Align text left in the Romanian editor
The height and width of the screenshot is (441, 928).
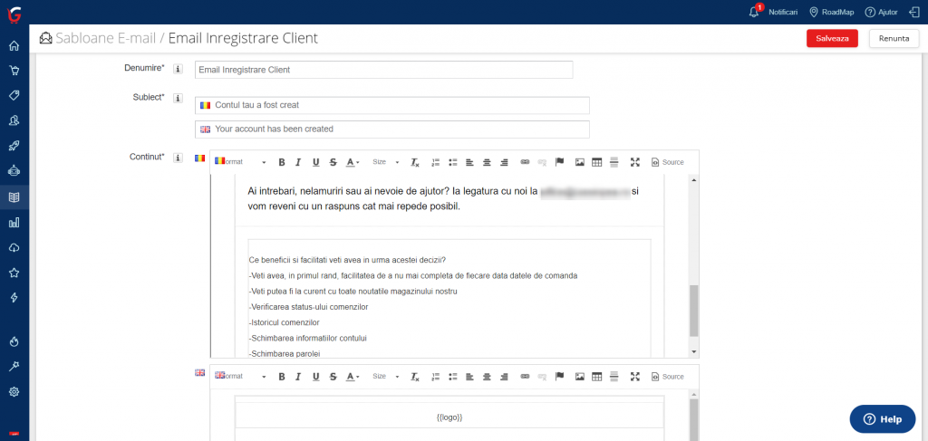pyautogui.click(x=469, y=162)
